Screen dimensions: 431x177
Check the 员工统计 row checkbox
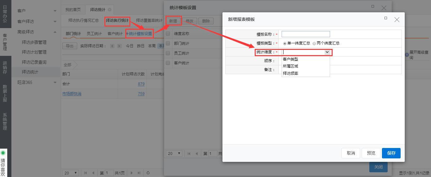(168, 53)
